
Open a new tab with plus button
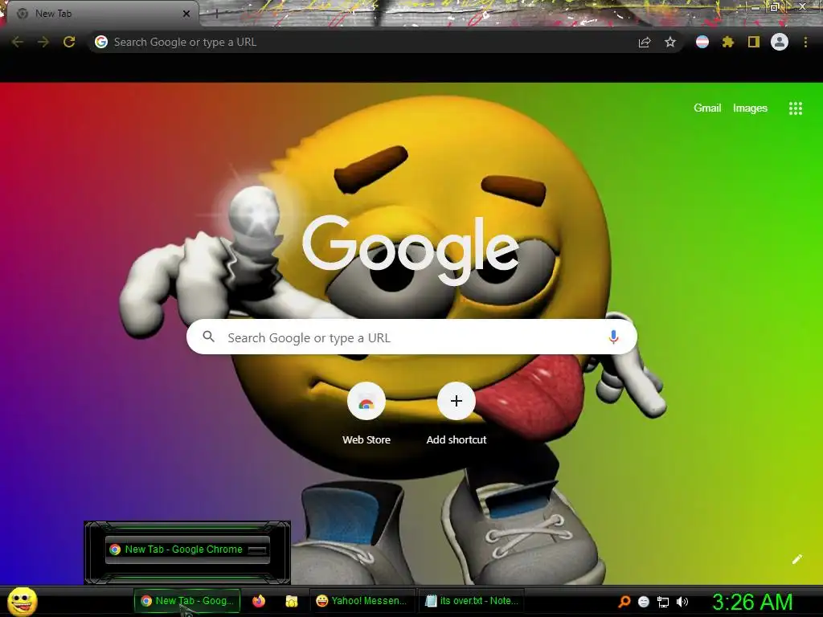tap(217, 14)
